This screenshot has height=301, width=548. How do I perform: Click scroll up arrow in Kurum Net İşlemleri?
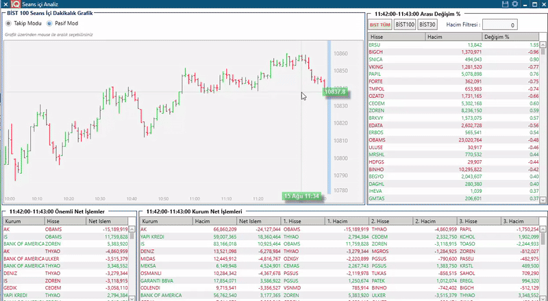point(543,229)
